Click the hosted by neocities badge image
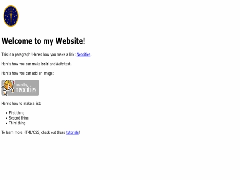Viewport: 240px width, 180px height. point(20,88)
